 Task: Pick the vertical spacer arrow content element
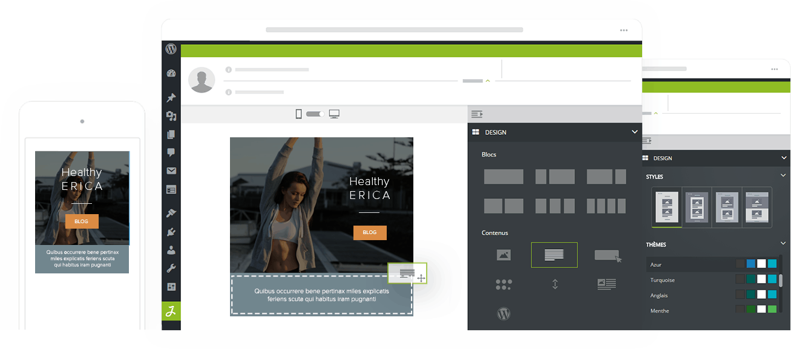pos(555,284)
